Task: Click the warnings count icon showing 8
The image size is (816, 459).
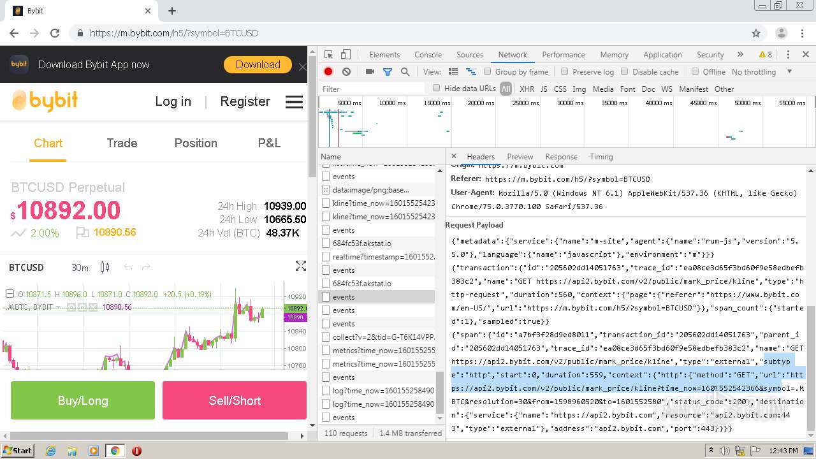Action: tap(765, 55)
